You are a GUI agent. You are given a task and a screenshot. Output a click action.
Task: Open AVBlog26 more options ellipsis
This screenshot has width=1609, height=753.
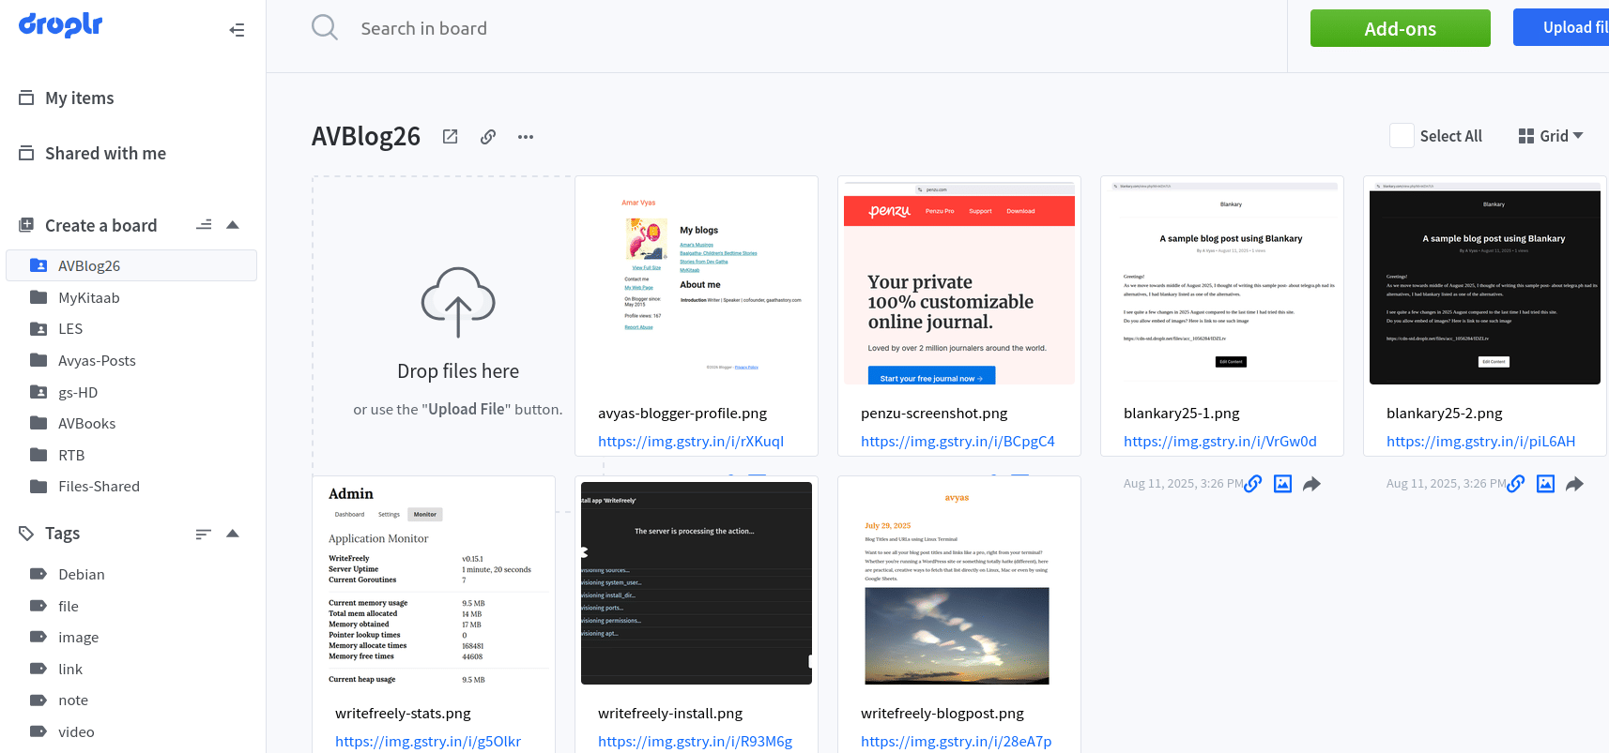pos(526,137)
